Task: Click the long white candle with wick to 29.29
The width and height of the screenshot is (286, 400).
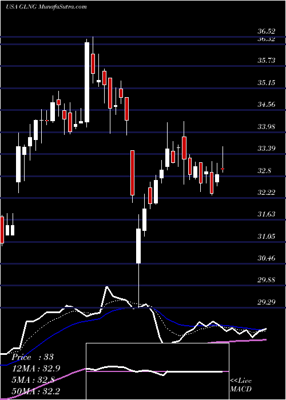Action: tap(138, 246)
